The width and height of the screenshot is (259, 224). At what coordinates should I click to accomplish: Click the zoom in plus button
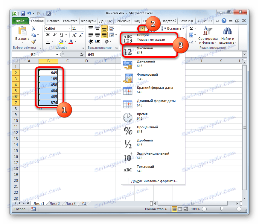click(x=239, y=209)
